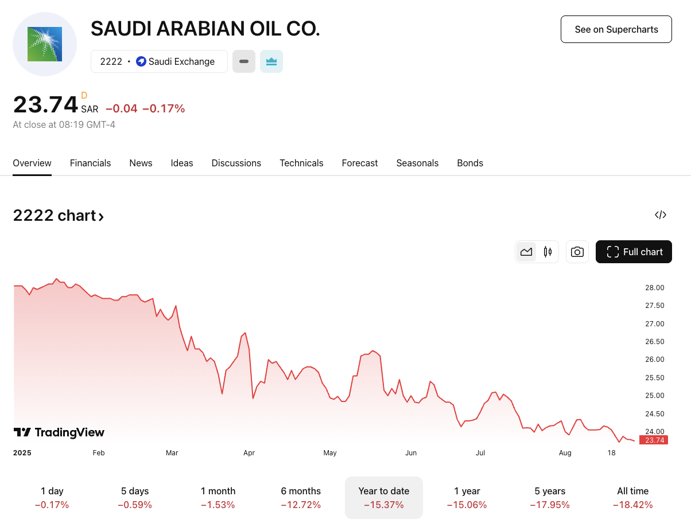The width and height of the screenshot is (691, 531).
Task: Select the All time range
Action: (632, 498)
